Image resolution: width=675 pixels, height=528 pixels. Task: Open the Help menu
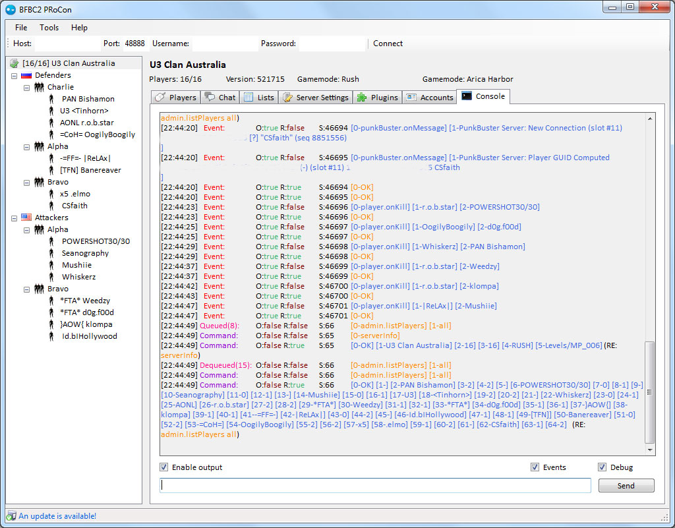pos(79,28)
